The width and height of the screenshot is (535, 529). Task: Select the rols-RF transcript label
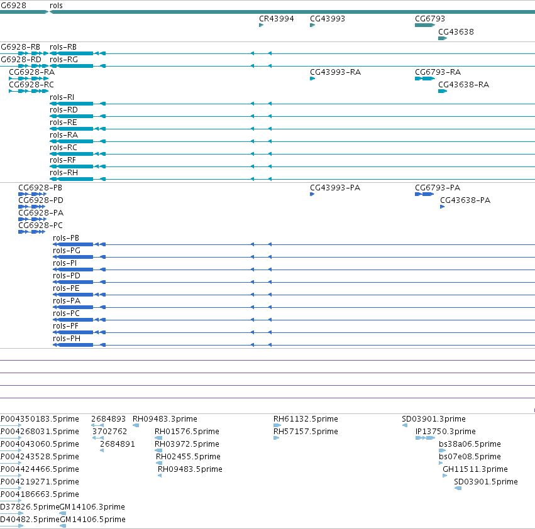pyautogui.click(x=63, y=161)
